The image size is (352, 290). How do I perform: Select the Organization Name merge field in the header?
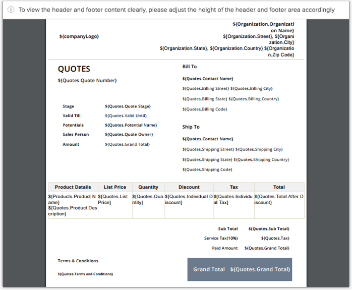click(263, 27)
